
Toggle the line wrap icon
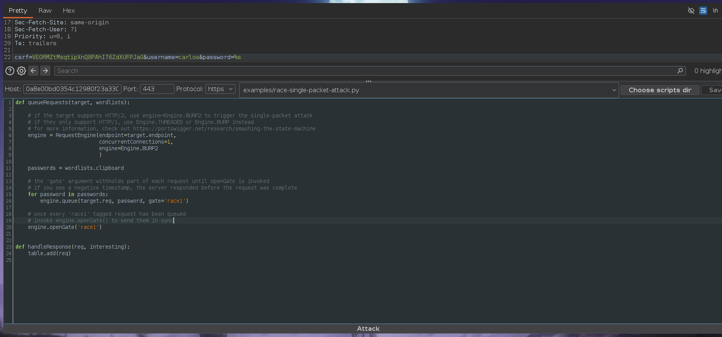(x=703, y=10)
